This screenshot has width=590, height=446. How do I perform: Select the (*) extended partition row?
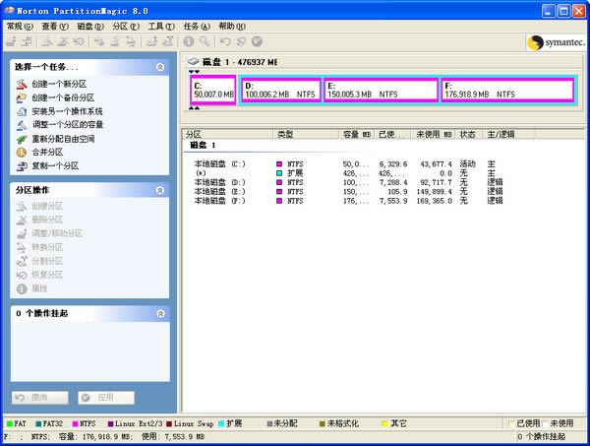(x=348, y=173)
